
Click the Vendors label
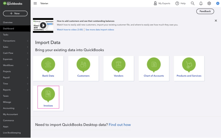click(x=118, y=76)
